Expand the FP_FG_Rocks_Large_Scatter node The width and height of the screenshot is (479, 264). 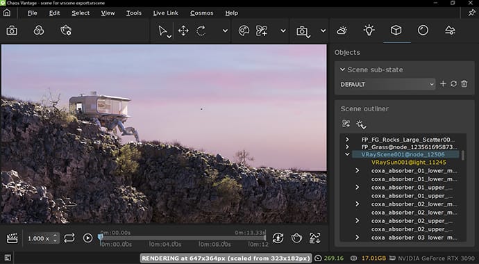pyautogui.click(x=347, y=140)
